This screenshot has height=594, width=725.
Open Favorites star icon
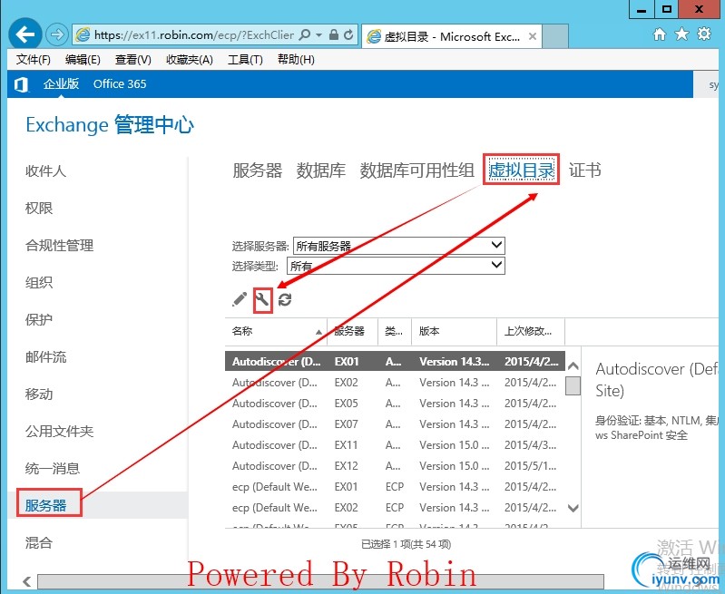681,34
